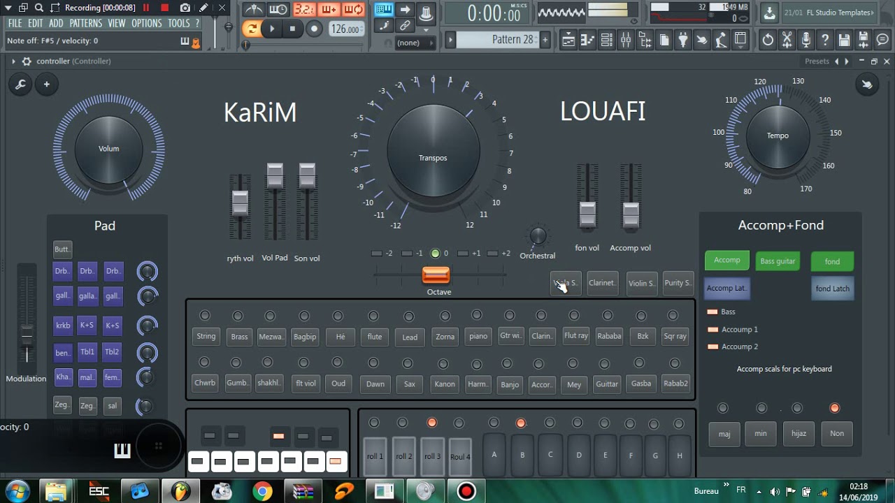Click the wait for input icon
Viewport: 895px width, 503px height.
click(x=278, y=10)
